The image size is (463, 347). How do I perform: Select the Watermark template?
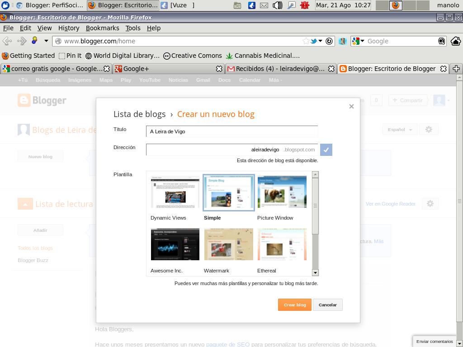(228, 244)
